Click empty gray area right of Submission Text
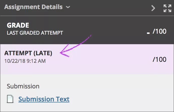This screenshot has width=174, height=112. [x=121, y=99]
